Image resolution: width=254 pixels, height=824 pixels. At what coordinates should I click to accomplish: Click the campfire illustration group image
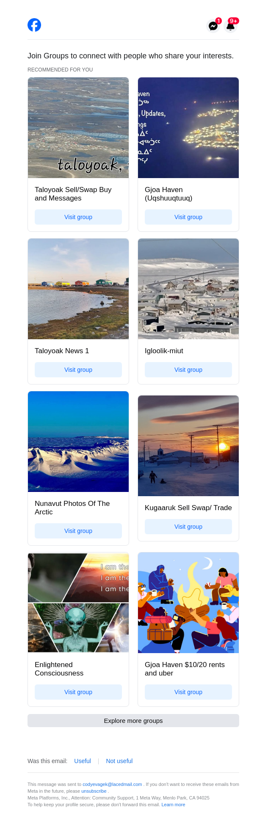click(188, 603)
